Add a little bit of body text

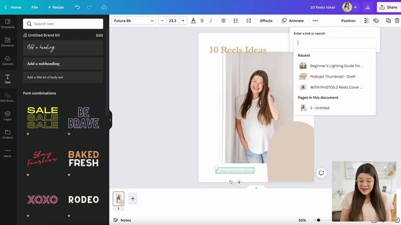point(63,77)
